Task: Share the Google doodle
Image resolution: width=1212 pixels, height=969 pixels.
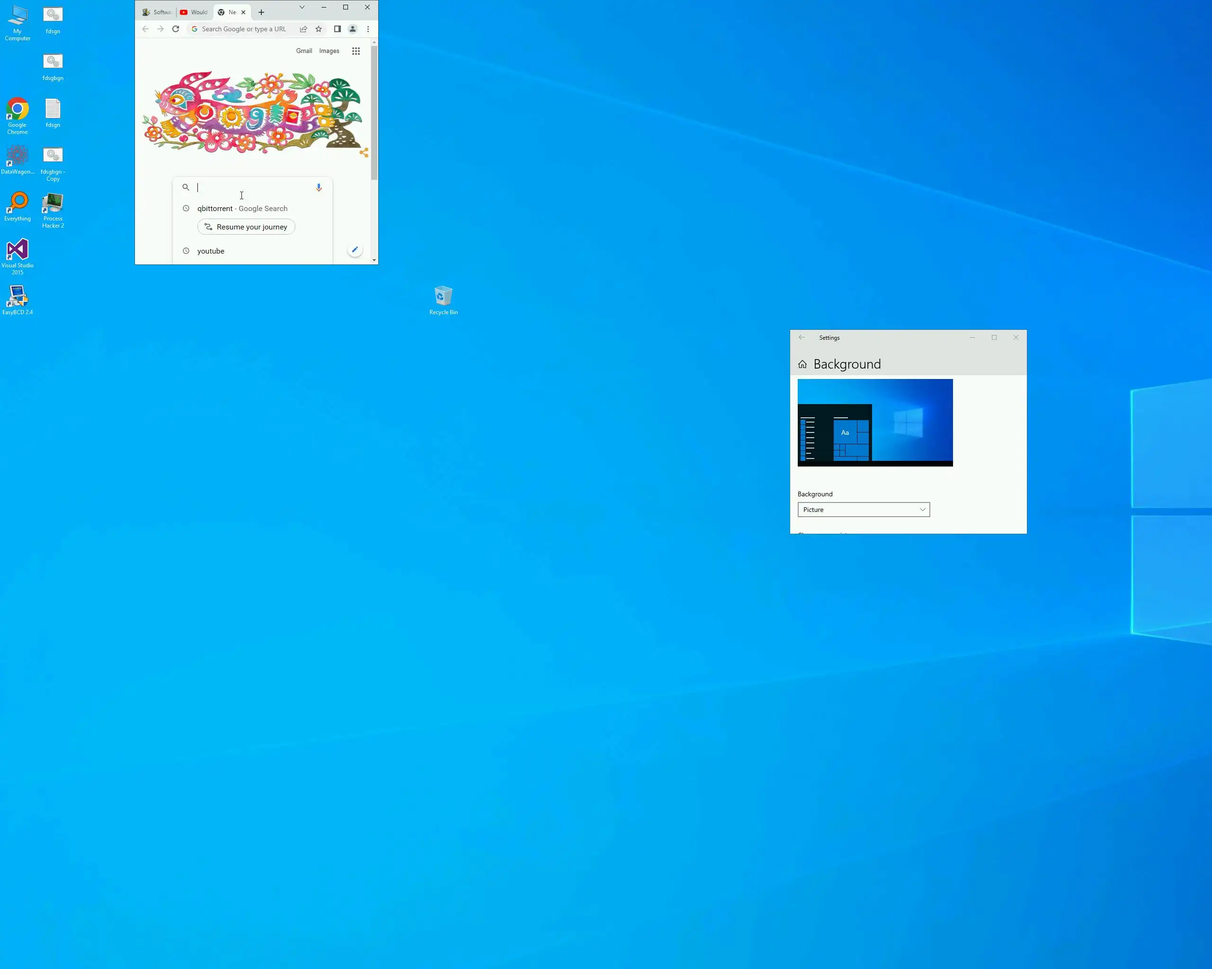Action: [x=364, y=153]
